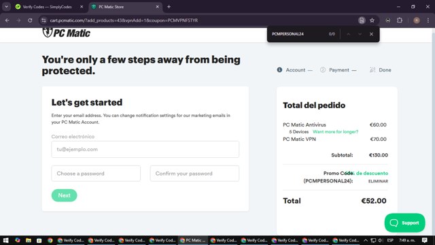Screen dimensions: 435x245
Task: Select the PC Matic taskbar window button
Action: coord(193,240)
